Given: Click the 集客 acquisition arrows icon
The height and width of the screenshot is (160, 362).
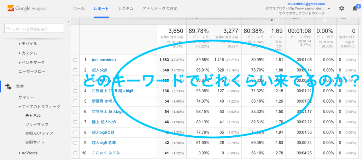Looking at the screenshot, I should 8,87.
